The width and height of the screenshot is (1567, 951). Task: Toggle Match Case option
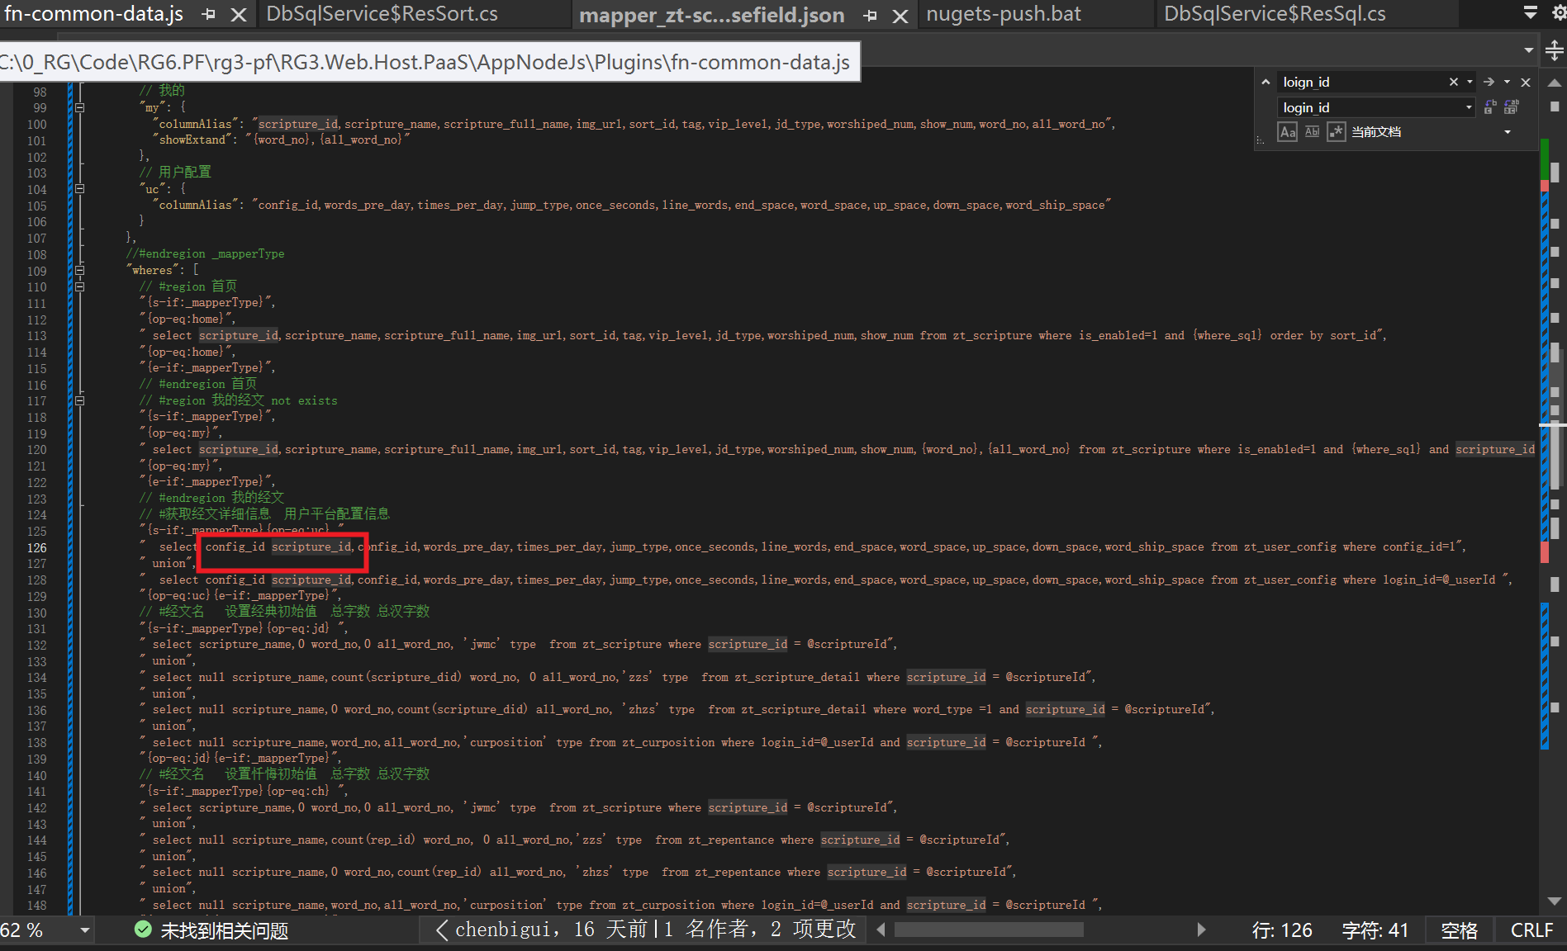tap(1287, 131)
